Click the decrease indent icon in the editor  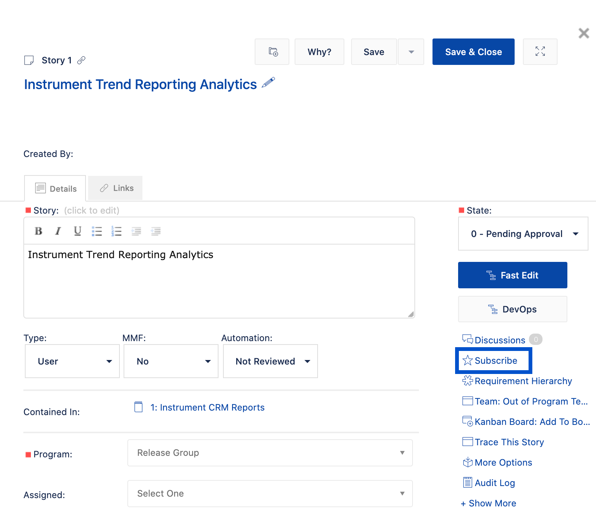point(156,231)
